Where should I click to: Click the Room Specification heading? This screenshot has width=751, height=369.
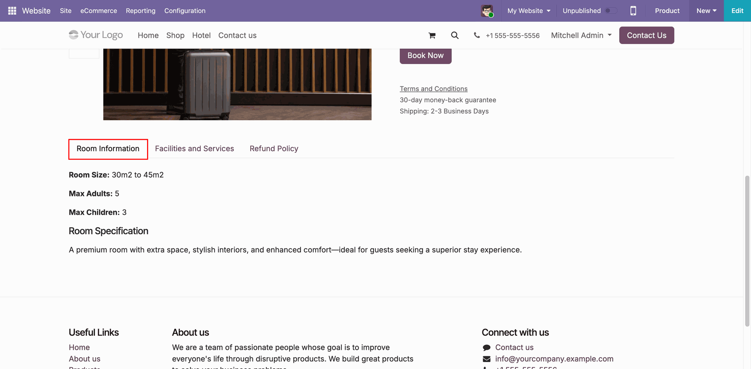tap(108, 231)
